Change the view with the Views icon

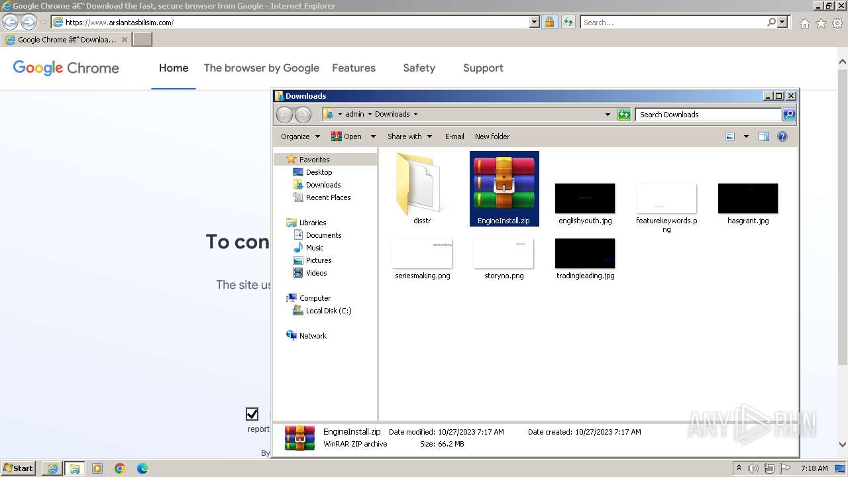[730, 136]
